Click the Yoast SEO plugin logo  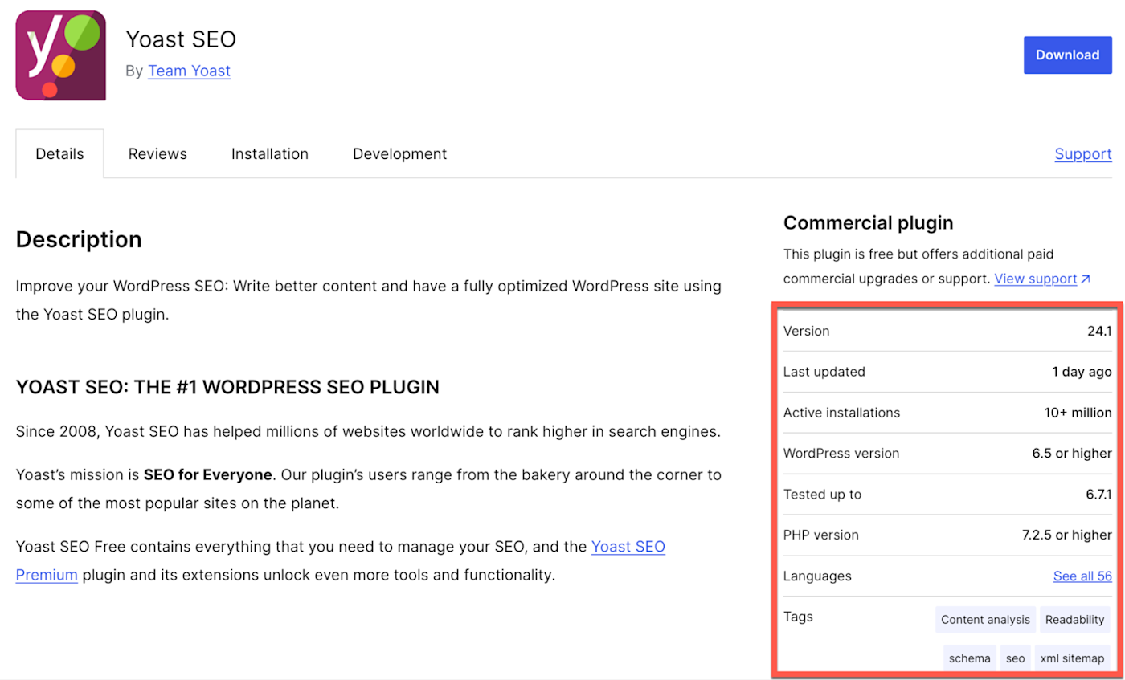(x=61, y=55)
